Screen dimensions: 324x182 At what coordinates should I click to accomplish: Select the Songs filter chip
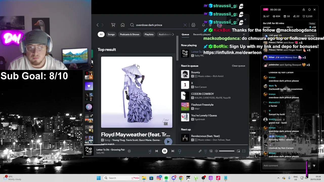click(111, 34)
